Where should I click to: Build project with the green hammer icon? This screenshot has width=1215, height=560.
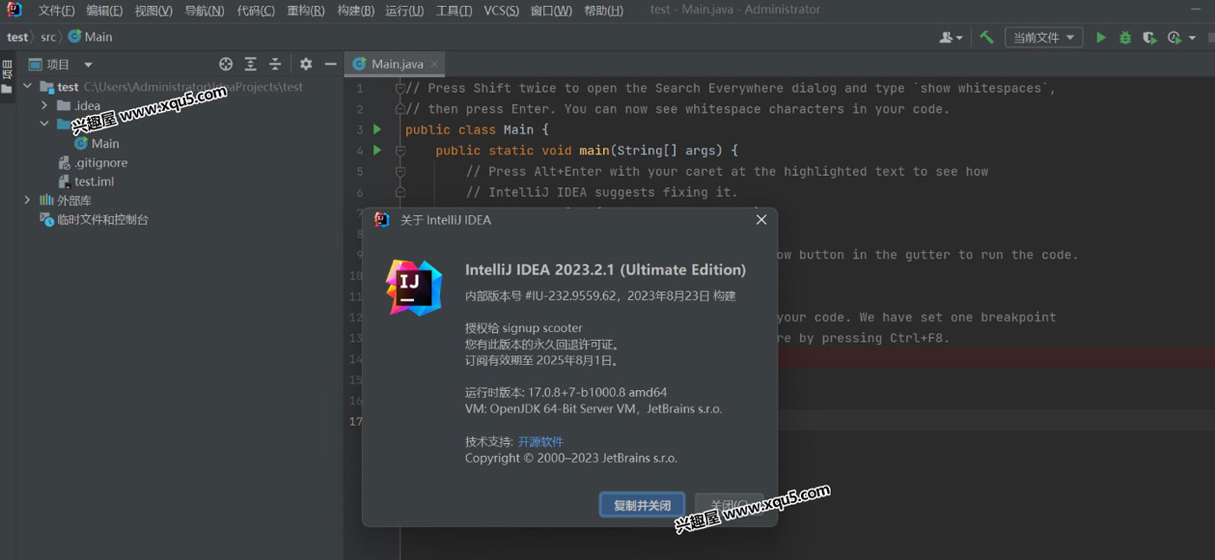pos(986,37)
